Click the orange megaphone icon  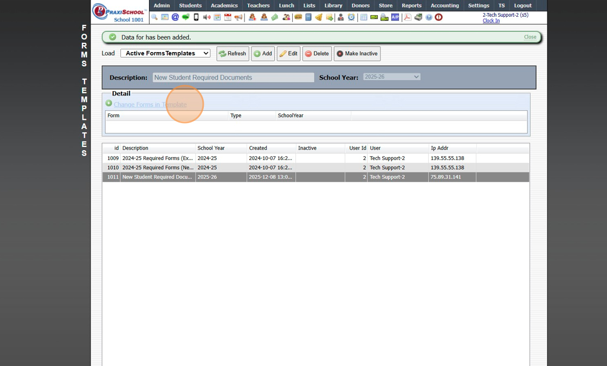[x=238, y=17]
